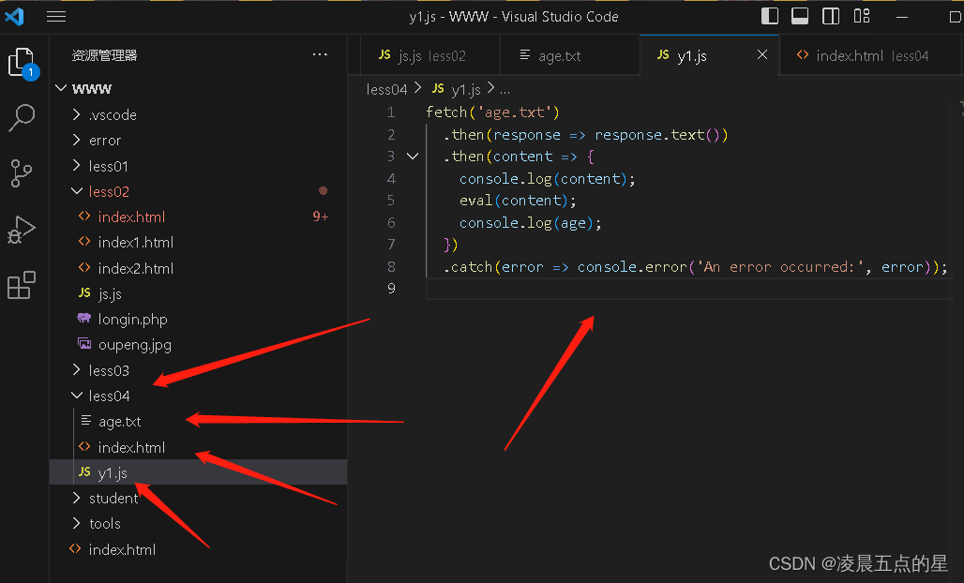Click the VS Code logo top left
The height and width of the screenshot is (583, 964).
click(x=13, y=16)
